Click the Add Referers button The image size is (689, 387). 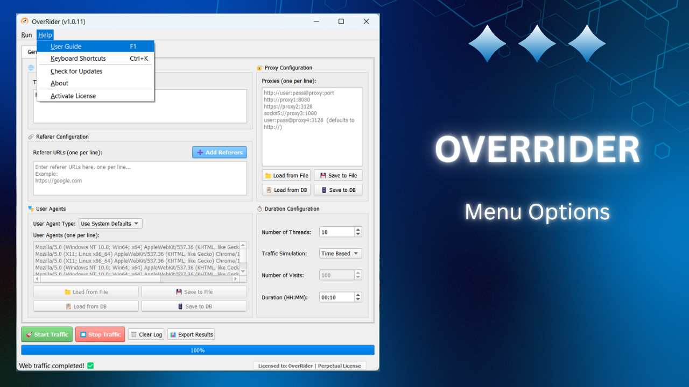(x=220, y=152)
